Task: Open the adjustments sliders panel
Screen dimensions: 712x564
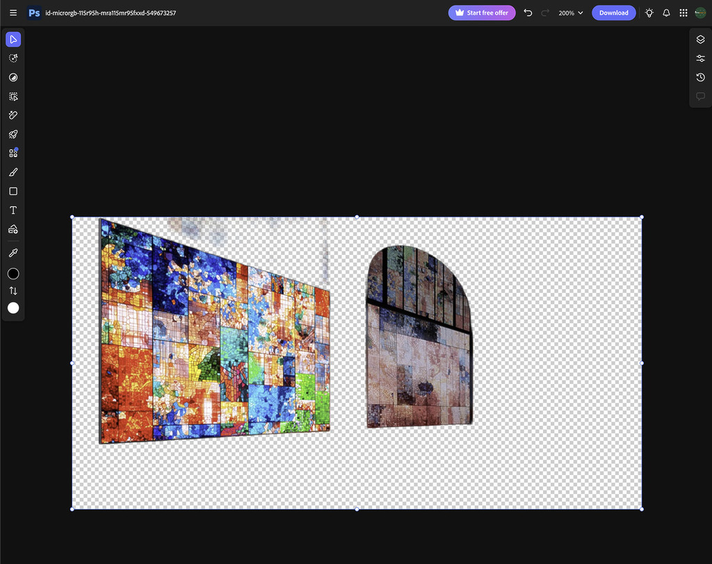Action: 700,58
